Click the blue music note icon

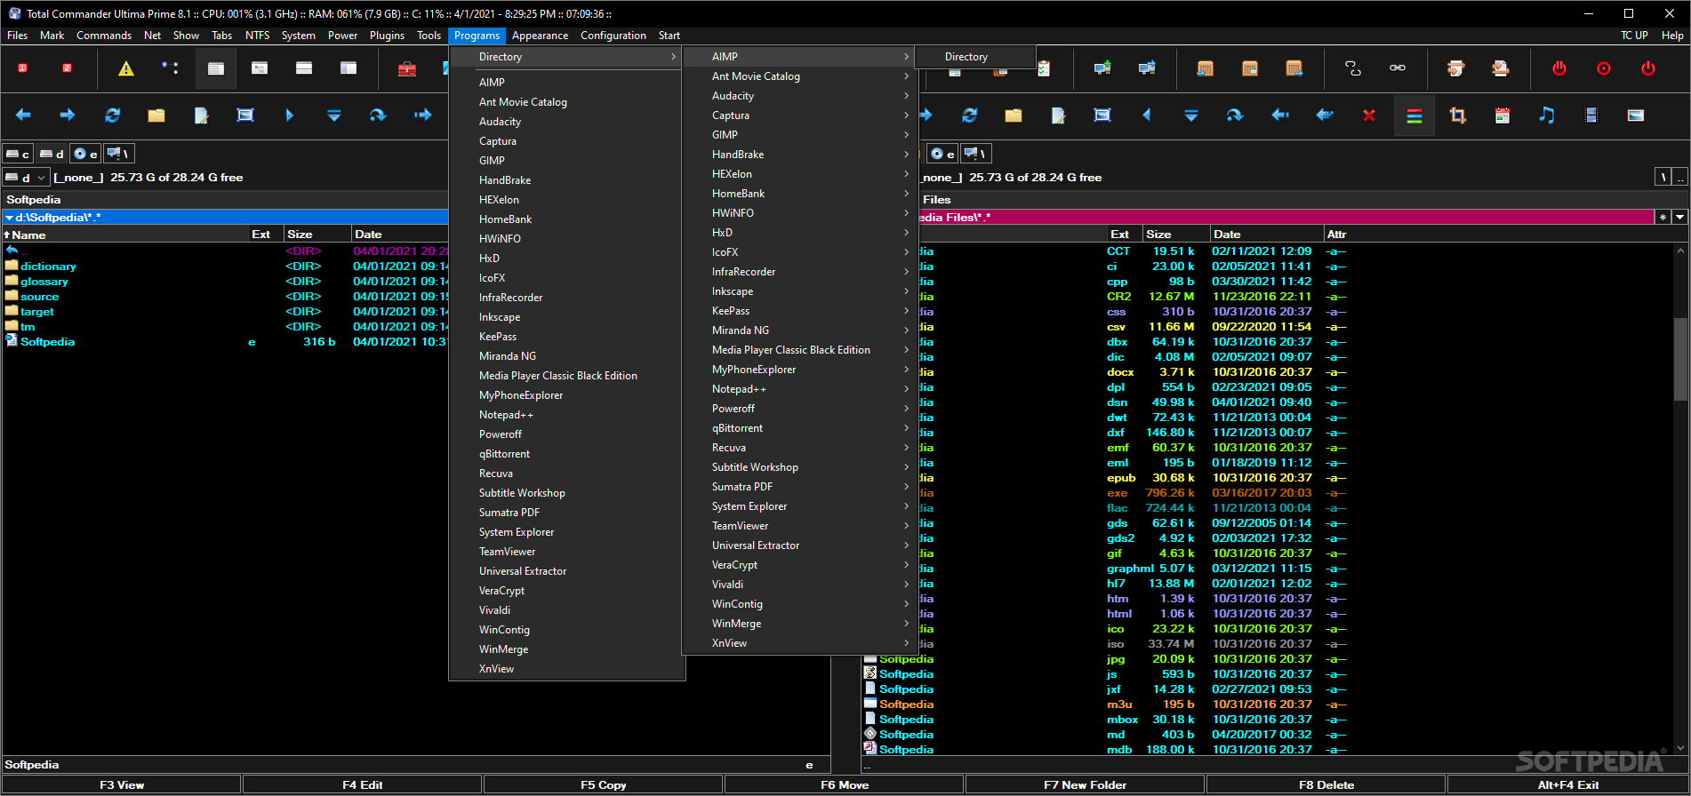[x=1547, y=115]
